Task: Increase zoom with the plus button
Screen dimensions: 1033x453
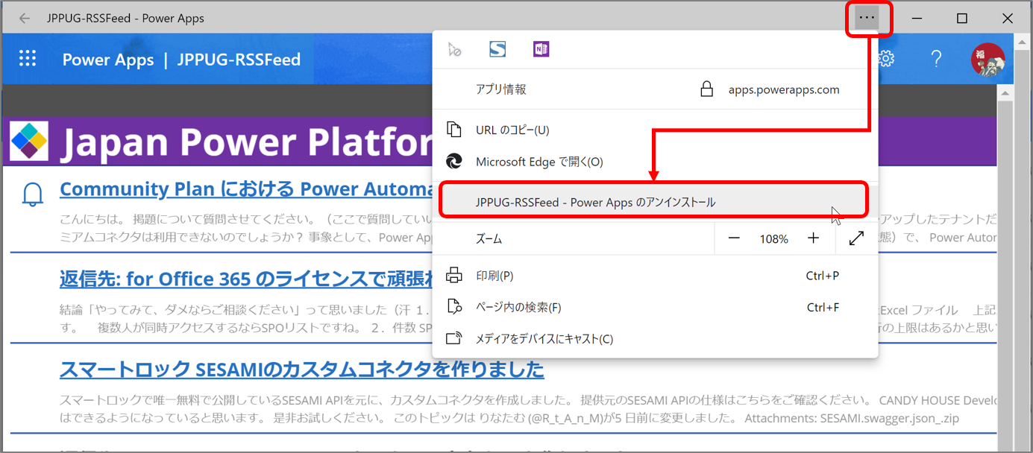Action: [814, 238]
